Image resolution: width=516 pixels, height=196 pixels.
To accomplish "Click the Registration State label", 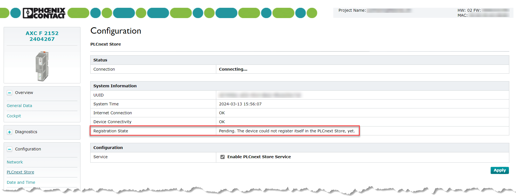I will 111,131.
